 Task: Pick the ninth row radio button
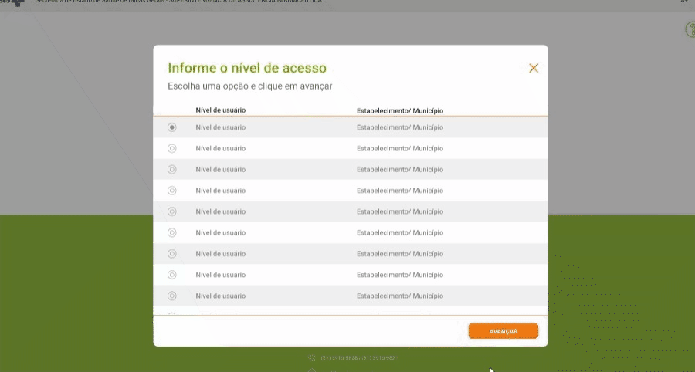pyautogui.click(x=172, y=296)
